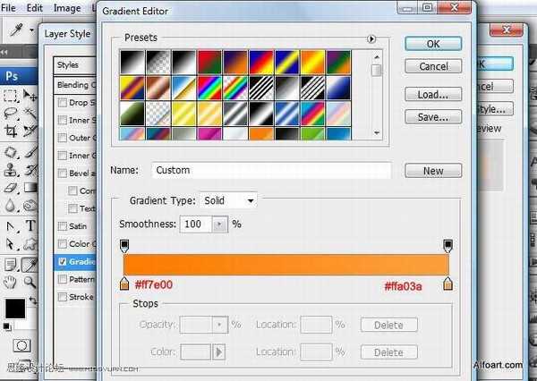This screenshot has height=381, width=537.
Task: Click the left opacity stop above gradient bar
Action: point(124,246)
